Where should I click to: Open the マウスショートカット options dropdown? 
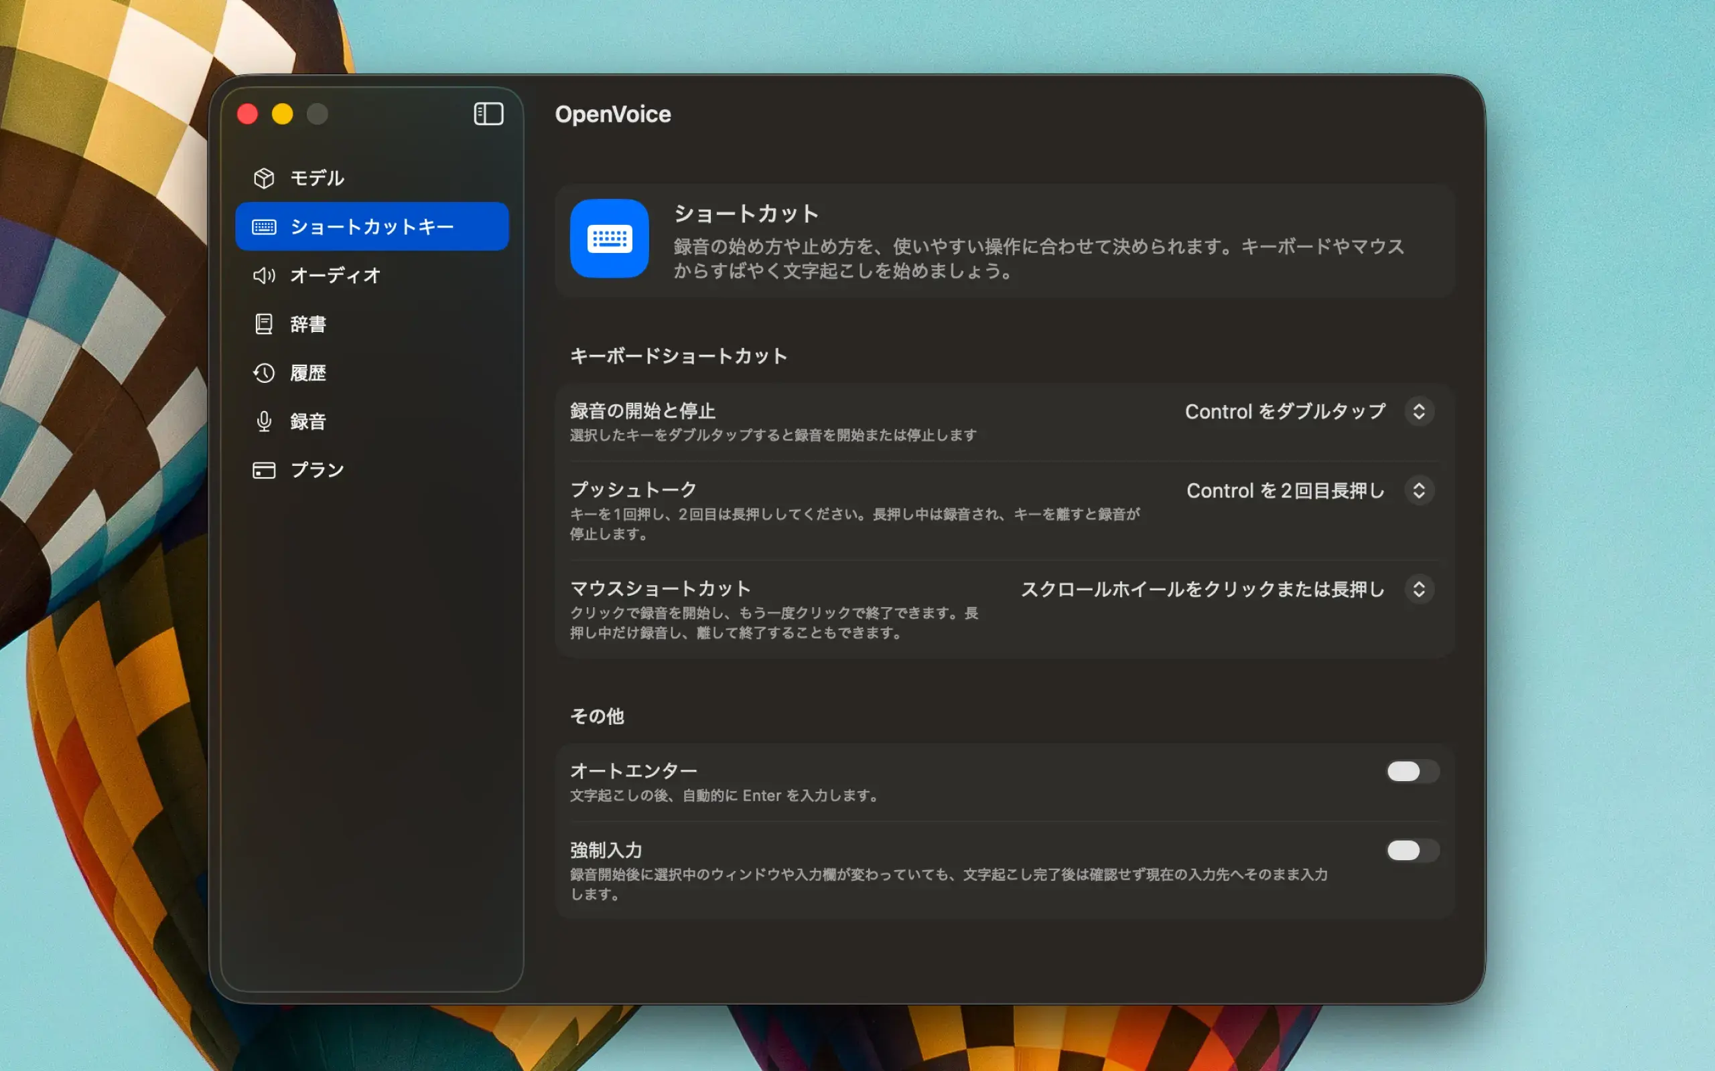(1420, 588)
